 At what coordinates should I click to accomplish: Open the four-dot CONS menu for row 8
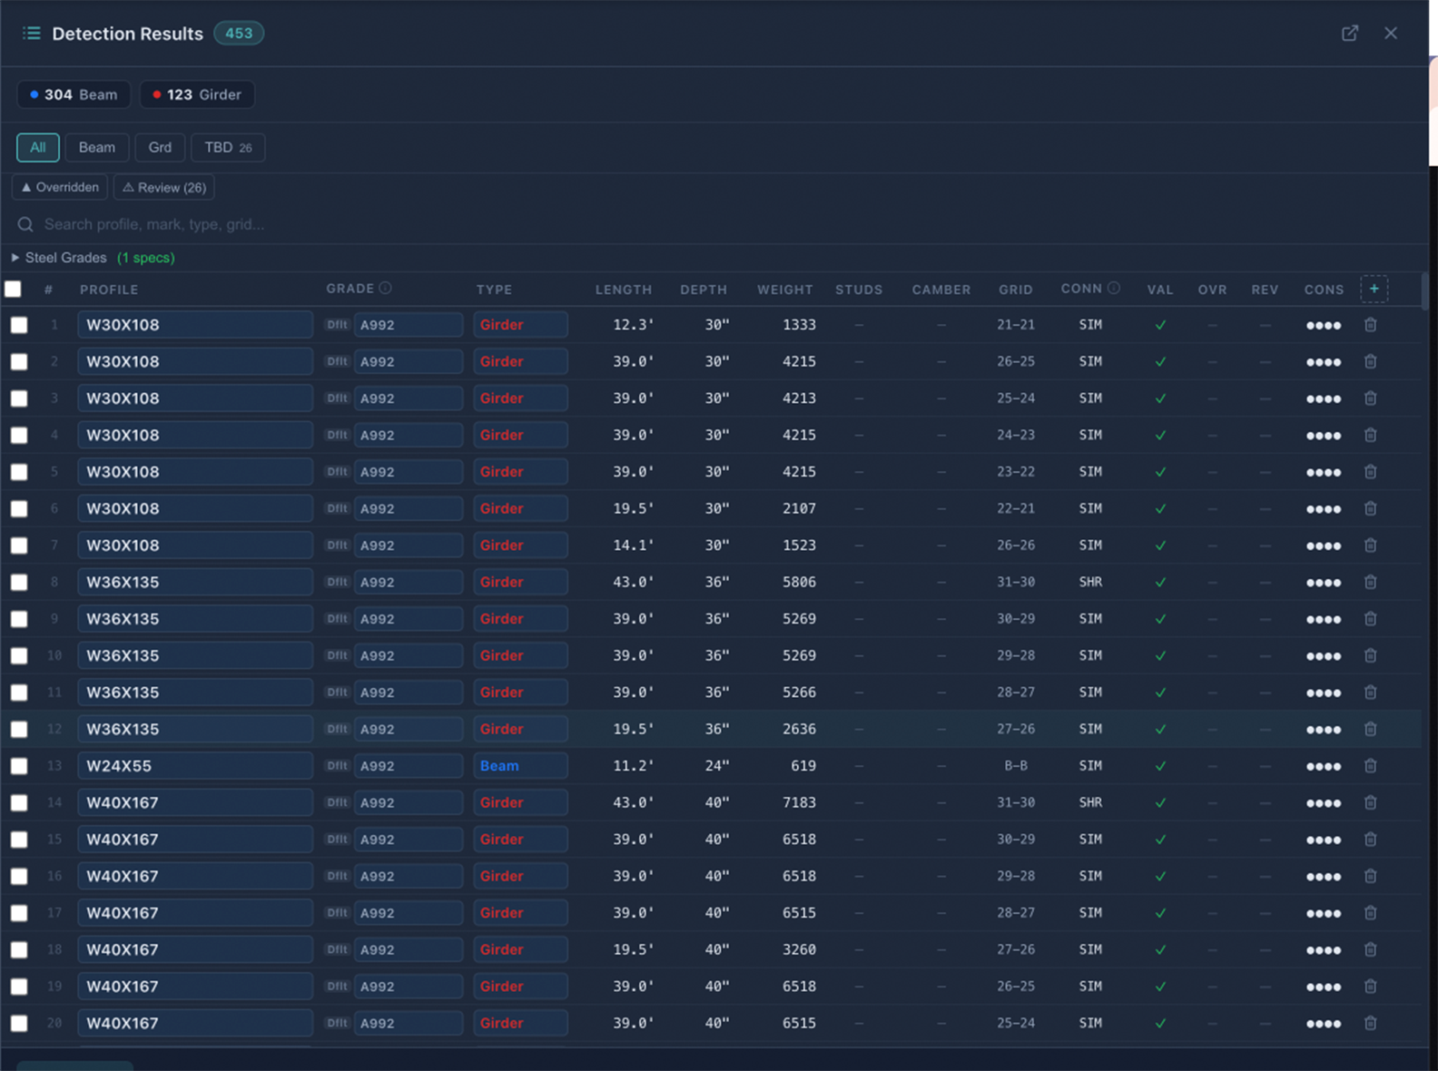[1323, 583]
